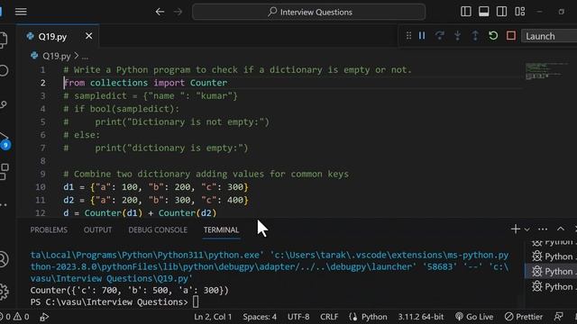This screenshot has height=324, width=577.
Task: Select the last Python terminal entry
Action: click(x=551, y=286)
